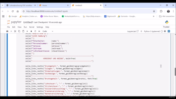Image resolution: width=176 pixels, height=99 pixels.
Task: Open the apps grid in bookmarks bar
Action: click(x=3, y=16)
